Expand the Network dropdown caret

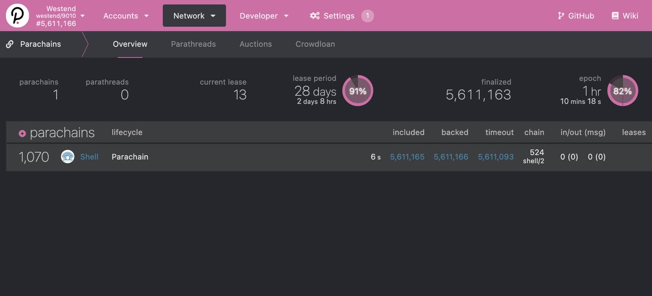213,16
